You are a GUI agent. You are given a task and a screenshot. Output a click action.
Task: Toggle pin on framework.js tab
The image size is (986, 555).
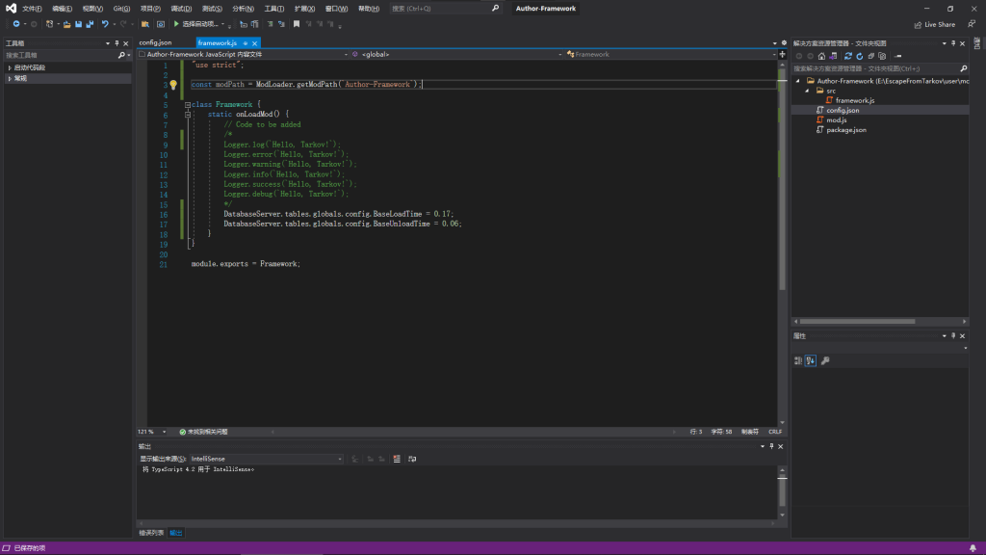[x=246, y=43]
